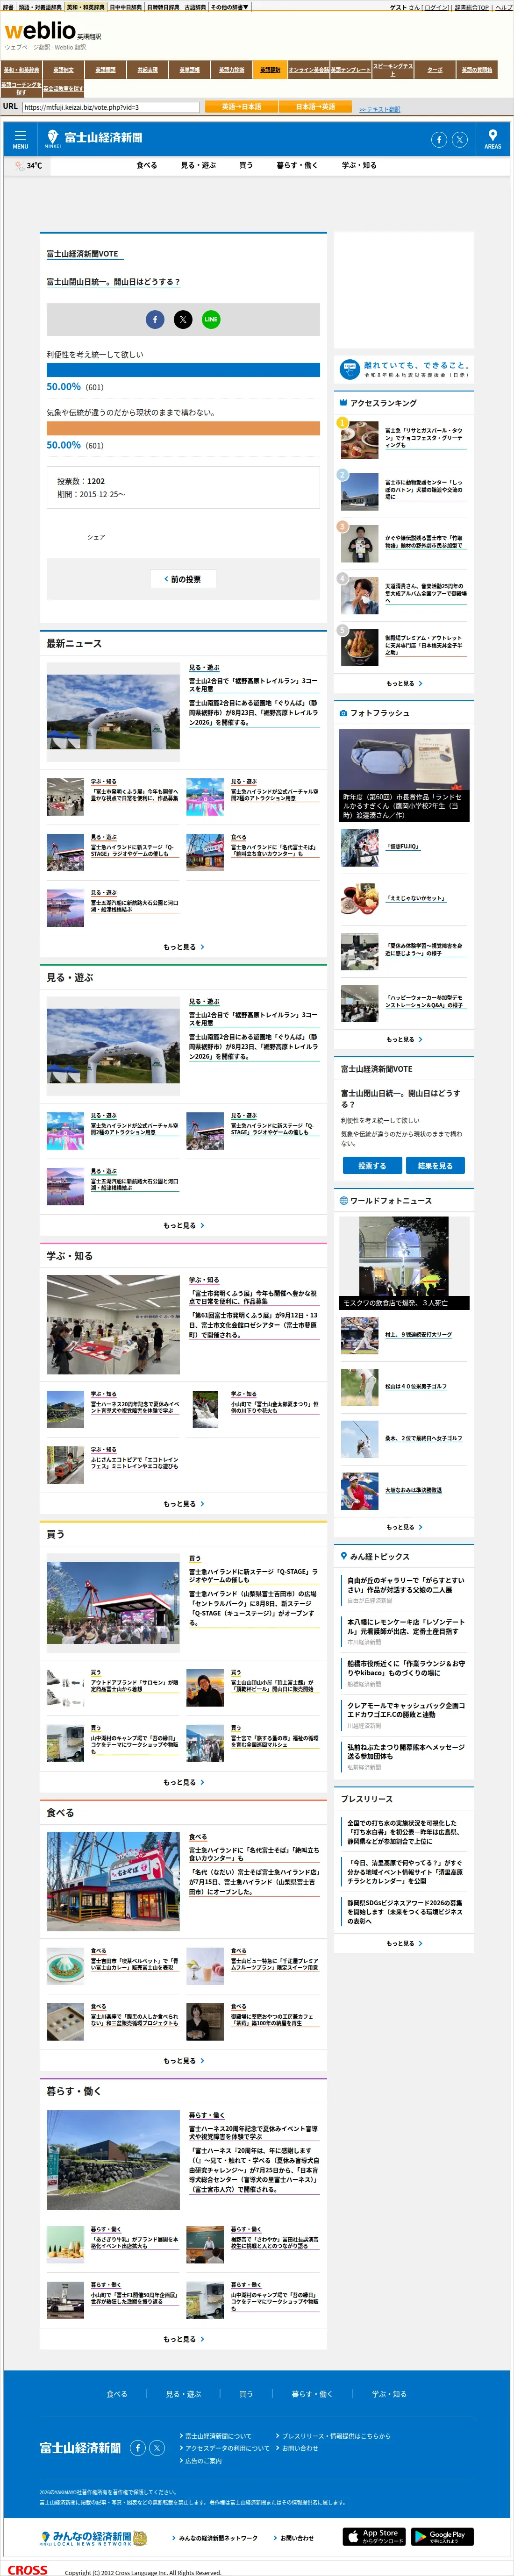Select 英和・和英辞典 in the top bar

coord(85,7)
